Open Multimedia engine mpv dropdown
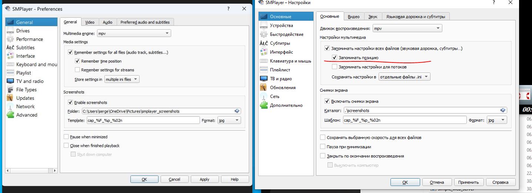 (x=134, y=33)
